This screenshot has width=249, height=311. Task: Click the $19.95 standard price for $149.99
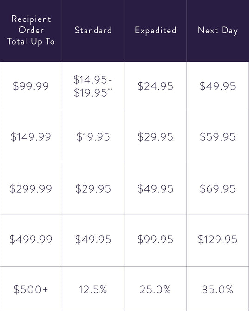(x=93, y=137)
